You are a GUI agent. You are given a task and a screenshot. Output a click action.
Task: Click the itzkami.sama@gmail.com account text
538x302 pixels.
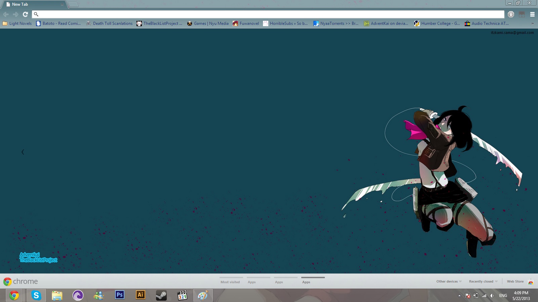point(512,33)
